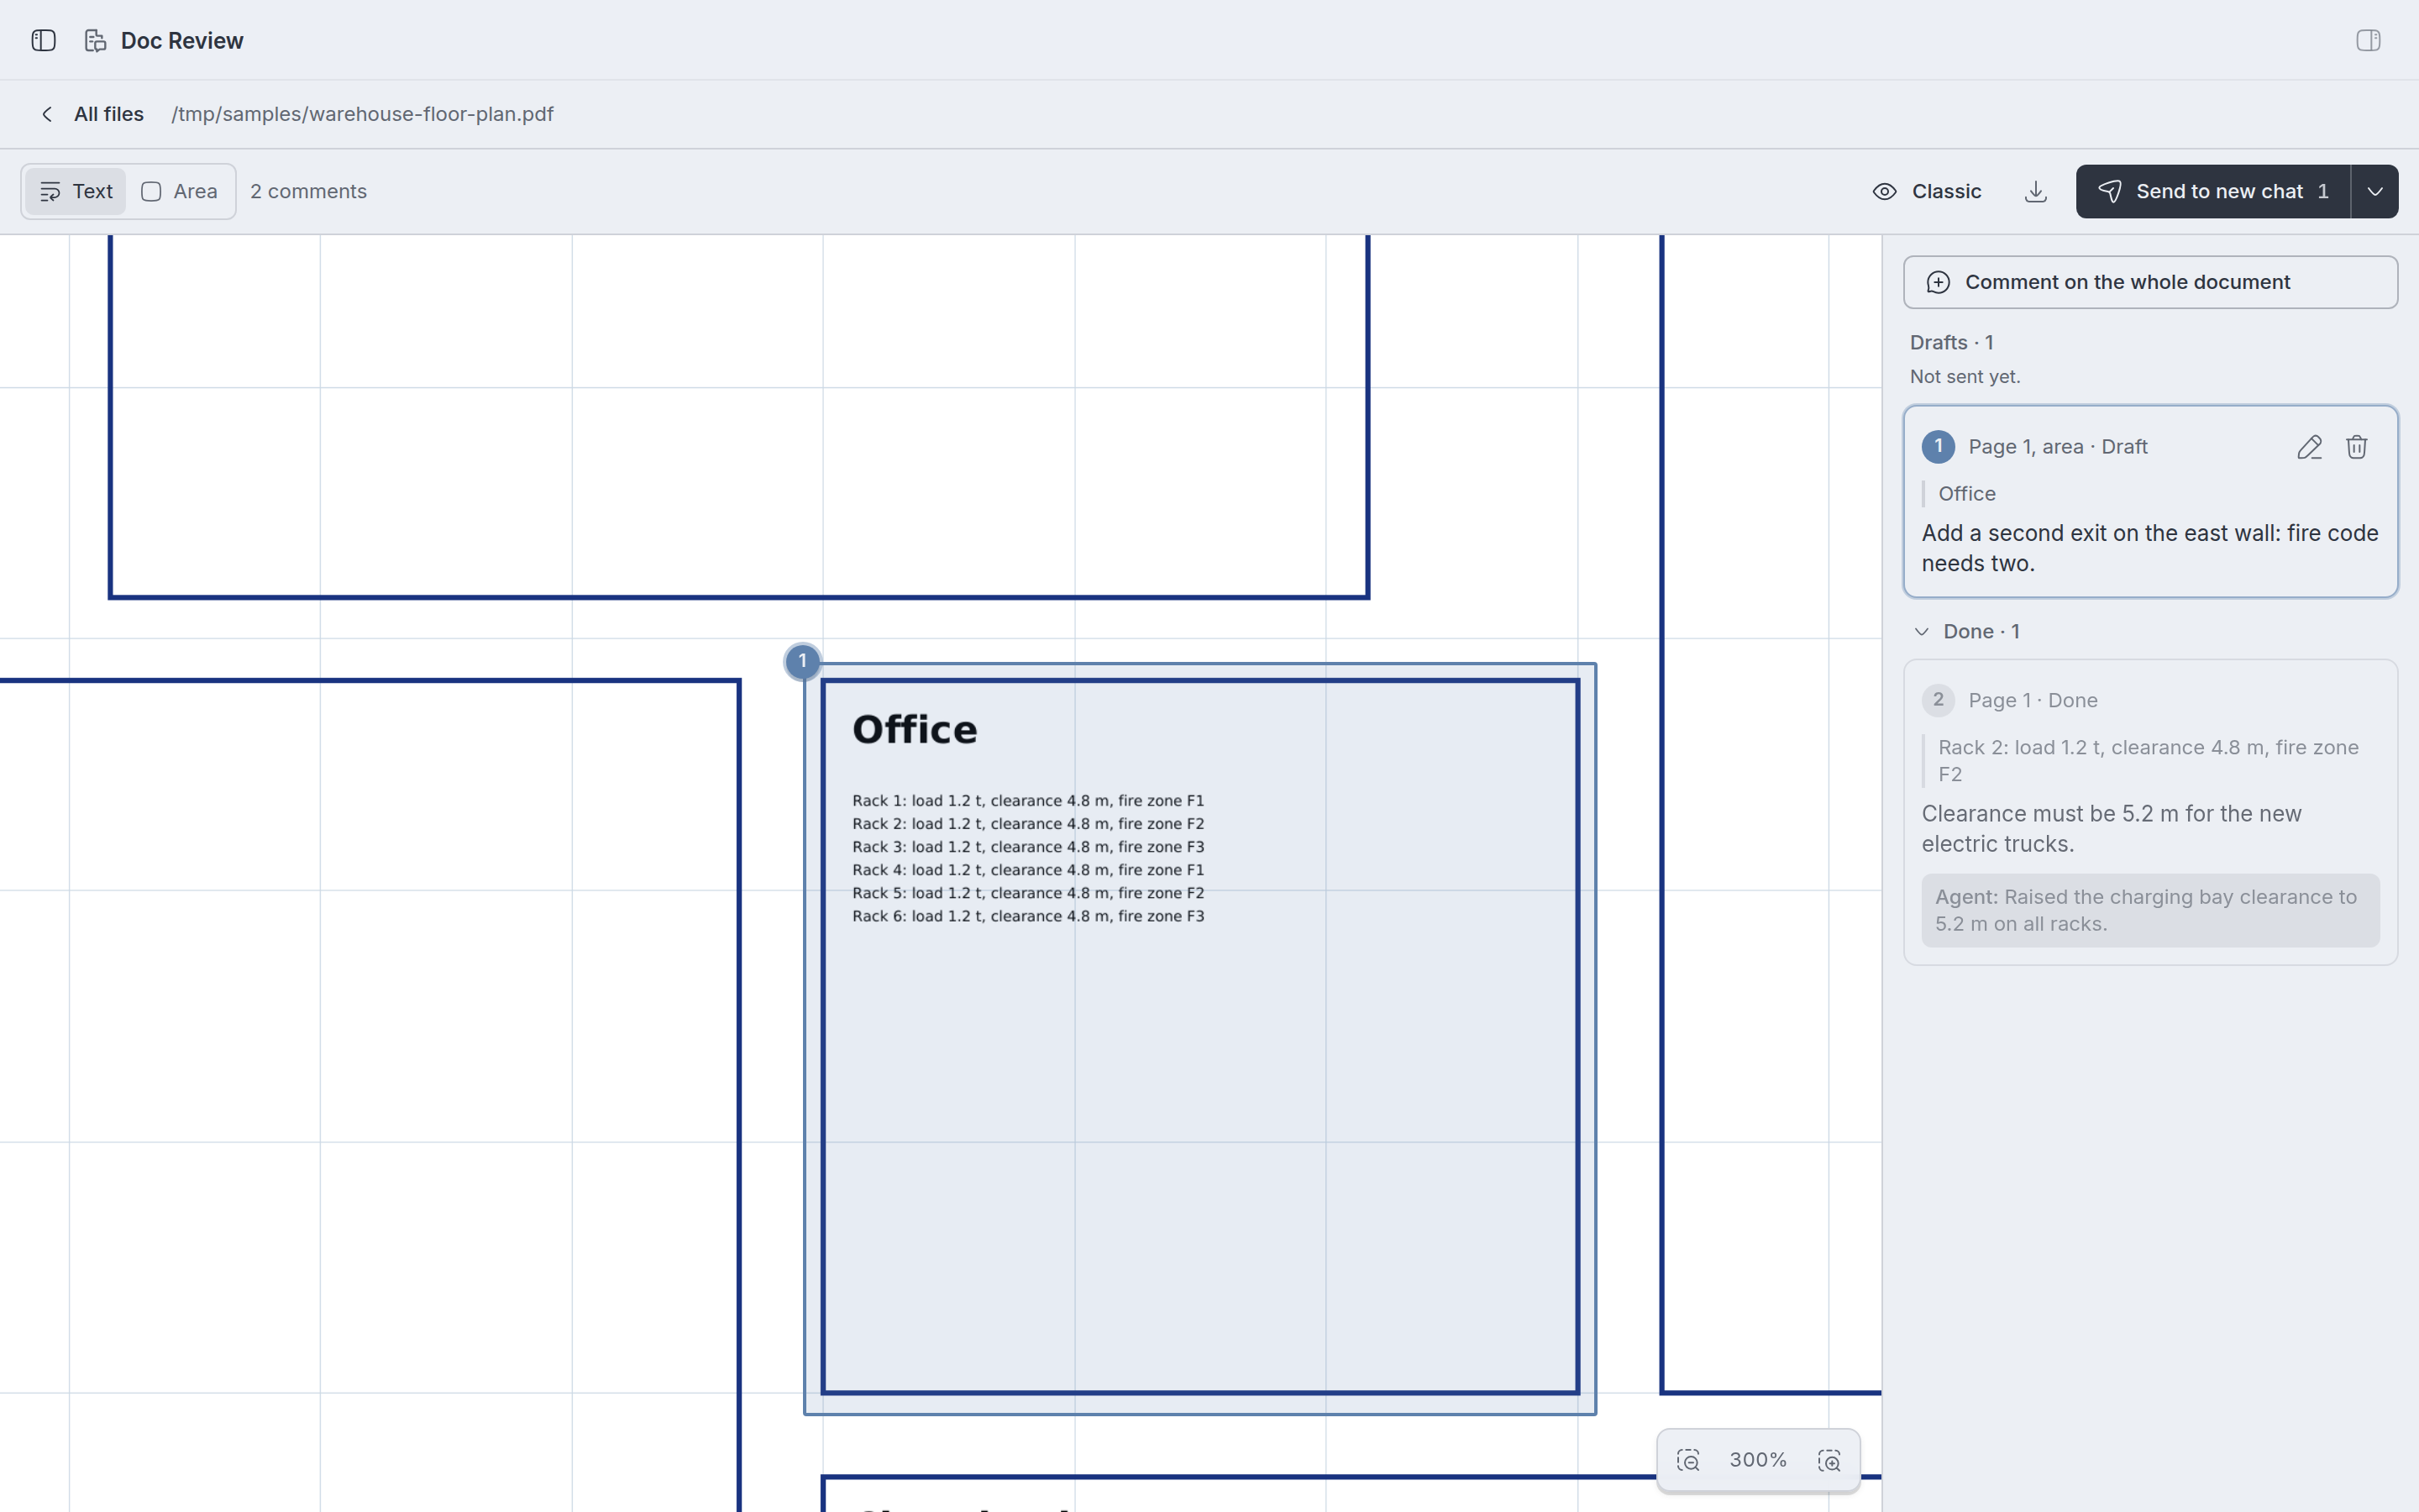
Task: Click the Agent reply about charging bay clearance
Action: pos(2150,910)
